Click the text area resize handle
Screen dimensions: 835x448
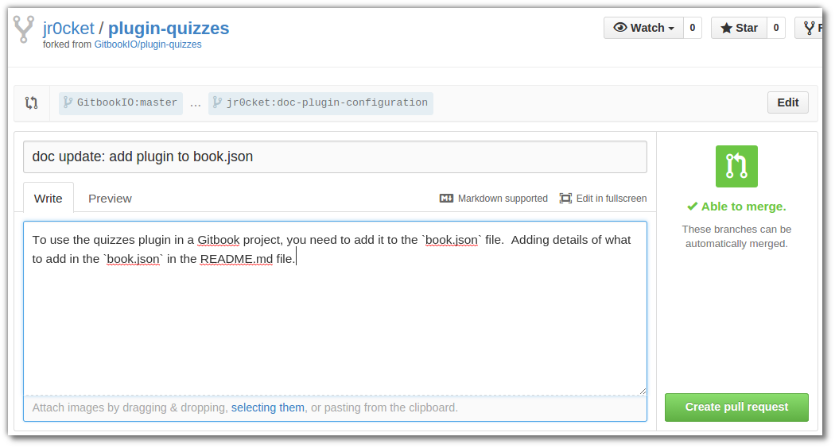coord(643,391)
